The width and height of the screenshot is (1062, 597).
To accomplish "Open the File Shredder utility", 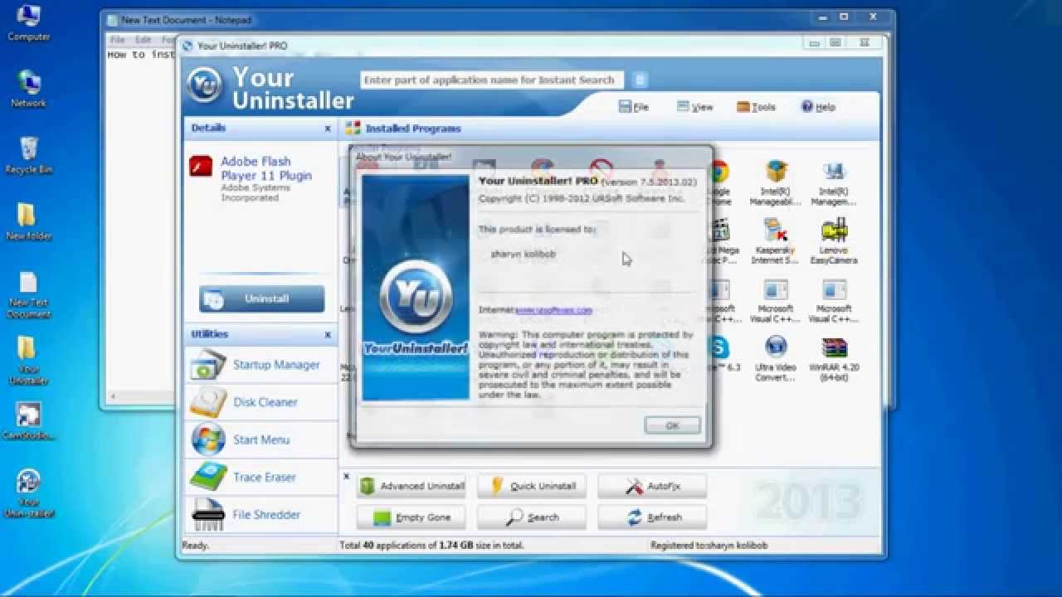I will 259,515.
